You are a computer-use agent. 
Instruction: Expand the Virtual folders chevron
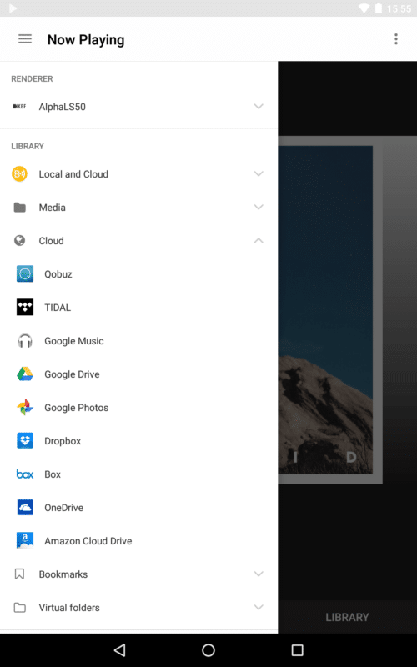point(259,607)
